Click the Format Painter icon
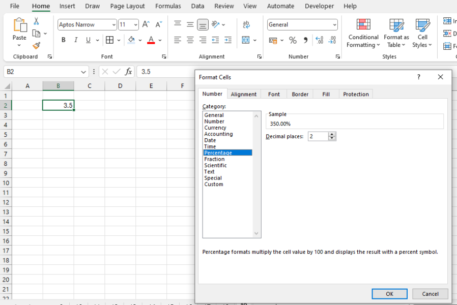The width and height of the screenshot is (457, 305). tap(37, 46)
